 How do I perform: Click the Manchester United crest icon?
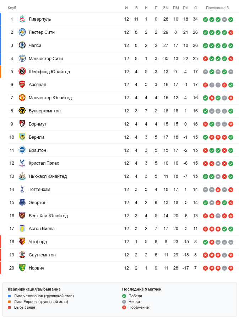pos(22,98)
